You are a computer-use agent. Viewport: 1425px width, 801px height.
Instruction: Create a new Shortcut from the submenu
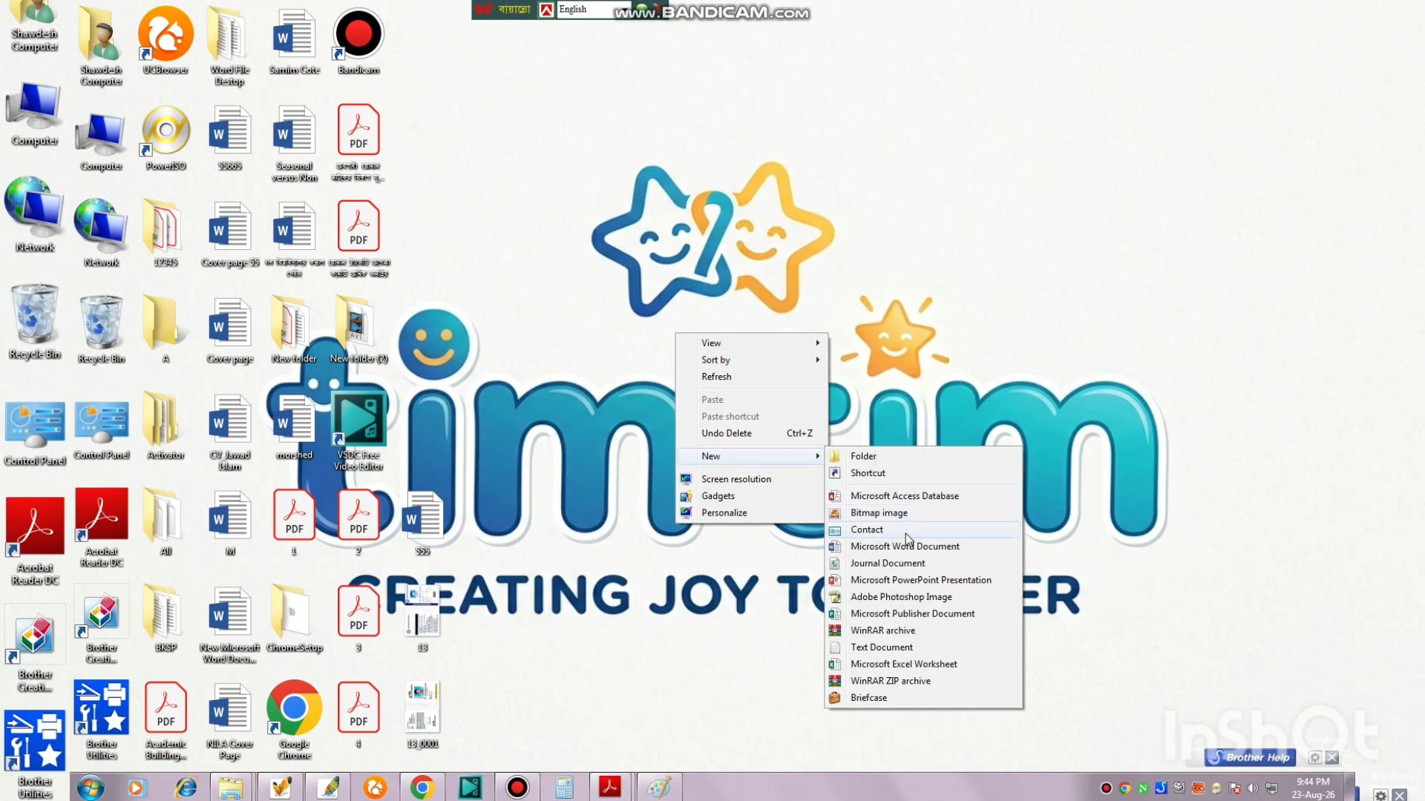tap(924, 473)
